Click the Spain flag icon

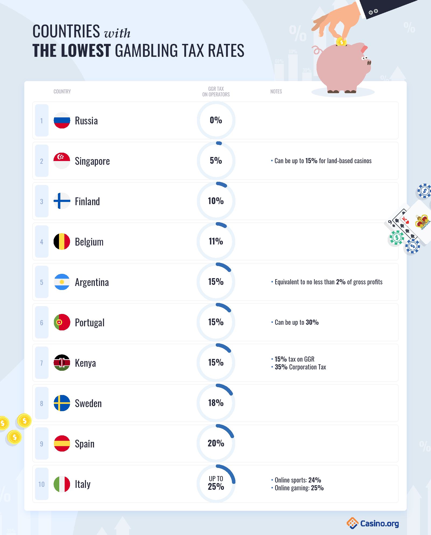[62, 443]
